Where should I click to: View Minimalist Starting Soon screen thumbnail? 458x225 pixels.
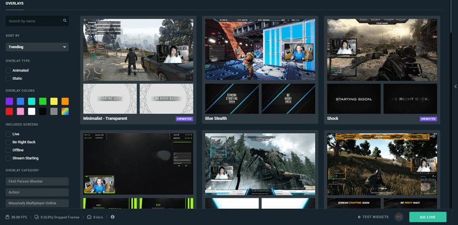(x=110, y=99)
